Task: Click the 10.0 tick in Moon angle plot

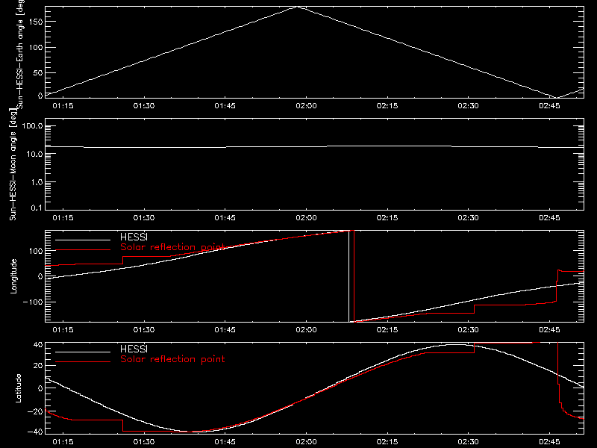Action: click(35, 154)
